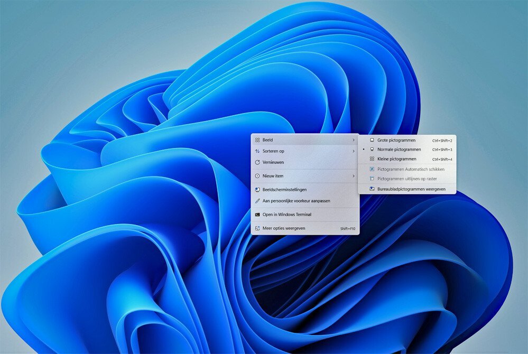Click the Pictogrammen Automatisch schikken icon

372,169
